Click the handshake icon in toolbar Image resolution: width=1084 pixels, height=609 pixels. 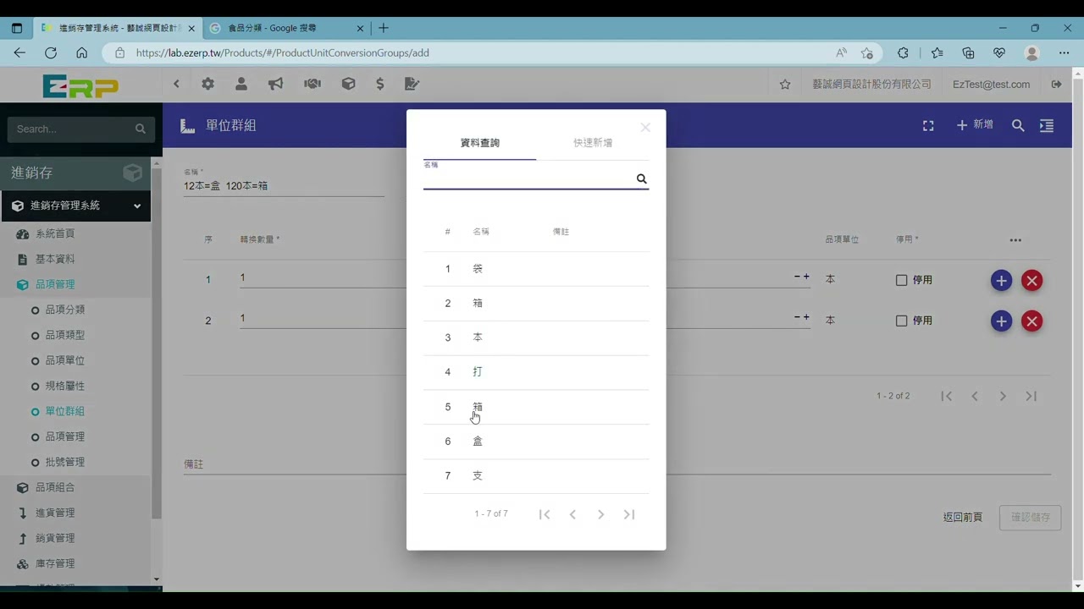pos(312,84)
